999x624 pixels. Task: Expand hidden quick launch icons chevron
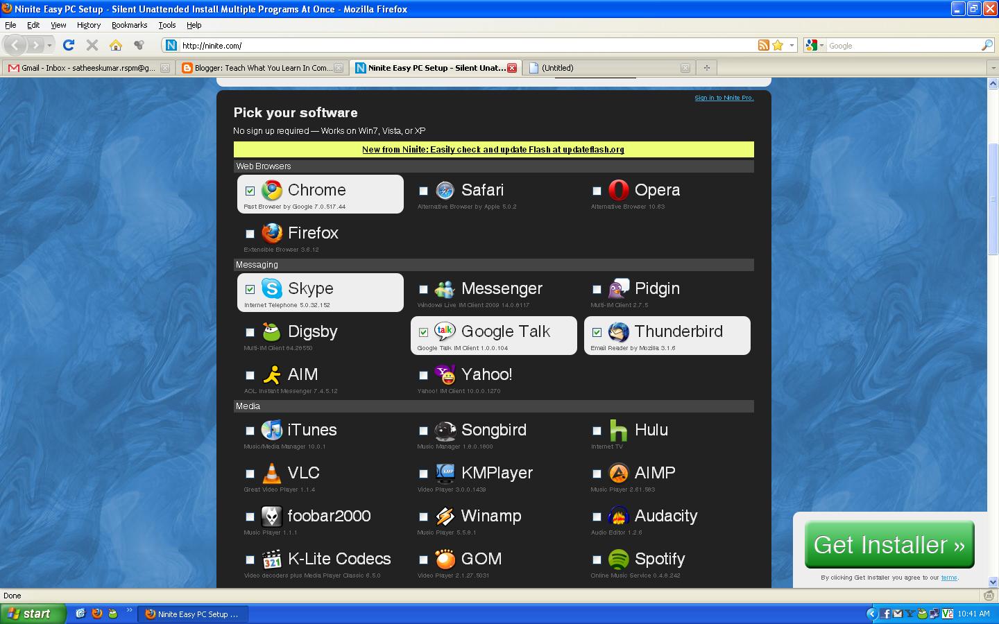click(x=129, y=612)
